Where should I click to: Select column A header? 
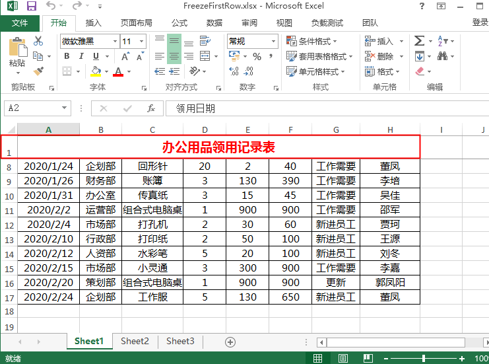(x=48, y=129)
